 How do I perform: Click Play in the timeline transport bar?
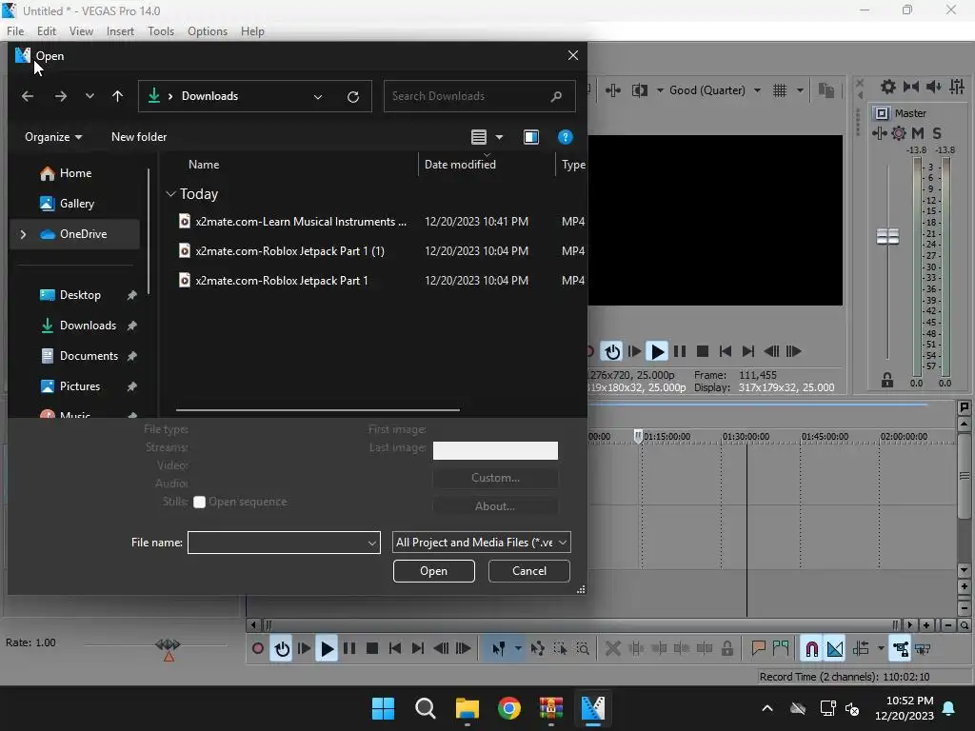[x=327, y=649]
